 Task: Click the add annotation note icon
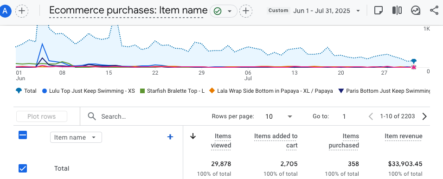(378, 11)
